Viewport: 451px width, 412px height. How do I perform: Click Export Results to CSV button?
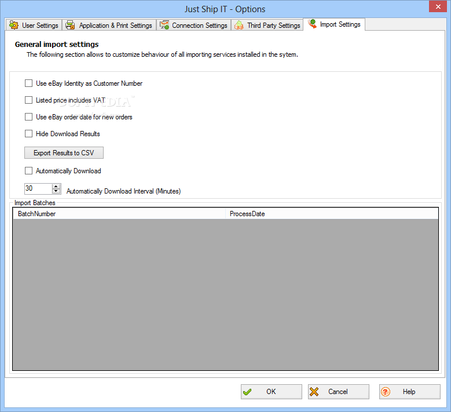(64, 153)
